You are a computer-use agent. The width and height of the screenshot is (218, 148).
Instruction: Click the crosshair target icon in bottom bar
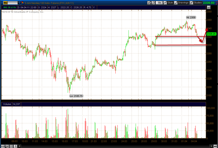tap(7, 146)
